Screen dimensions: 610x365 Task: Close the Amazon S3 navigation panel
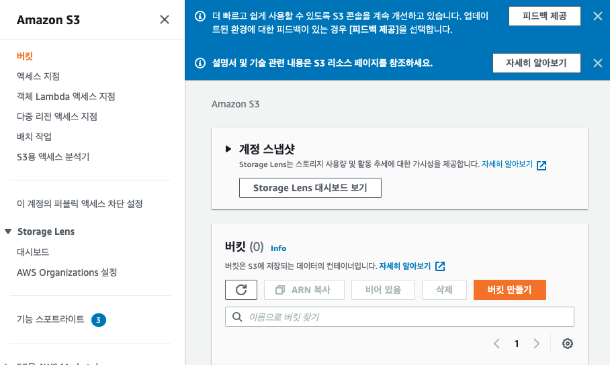tap(165, 19)
